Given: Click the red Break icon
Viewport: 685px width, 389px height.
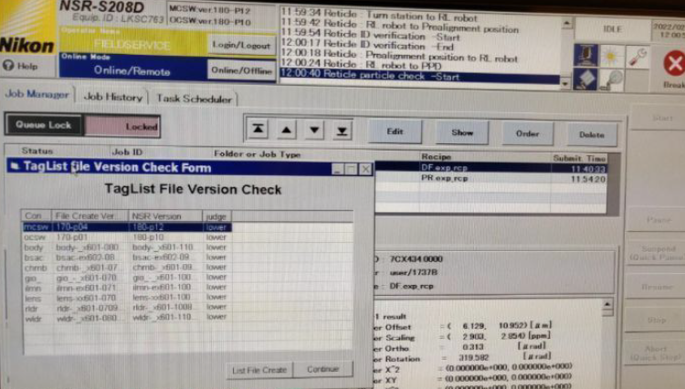Looking at the screenshot, I should tap(674, 64).
